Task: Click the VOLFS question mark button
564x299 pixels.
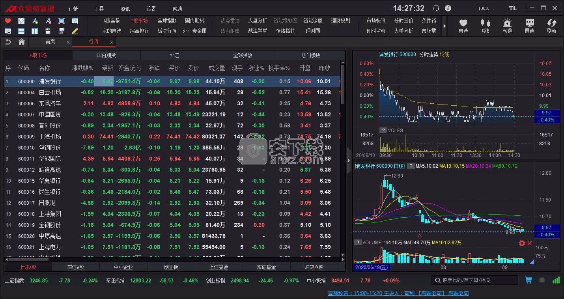Action: (x=383, y=131)
